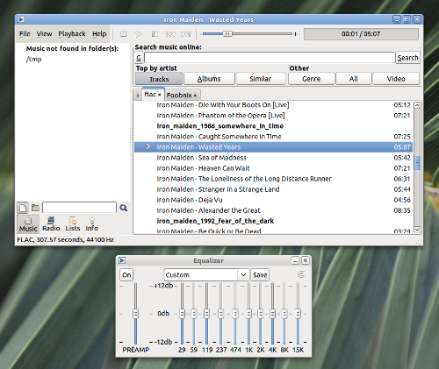The width and height of the screenshot is (439, 369).
Task: Start playback with the play icon
Action: click(x=139, y=34)
